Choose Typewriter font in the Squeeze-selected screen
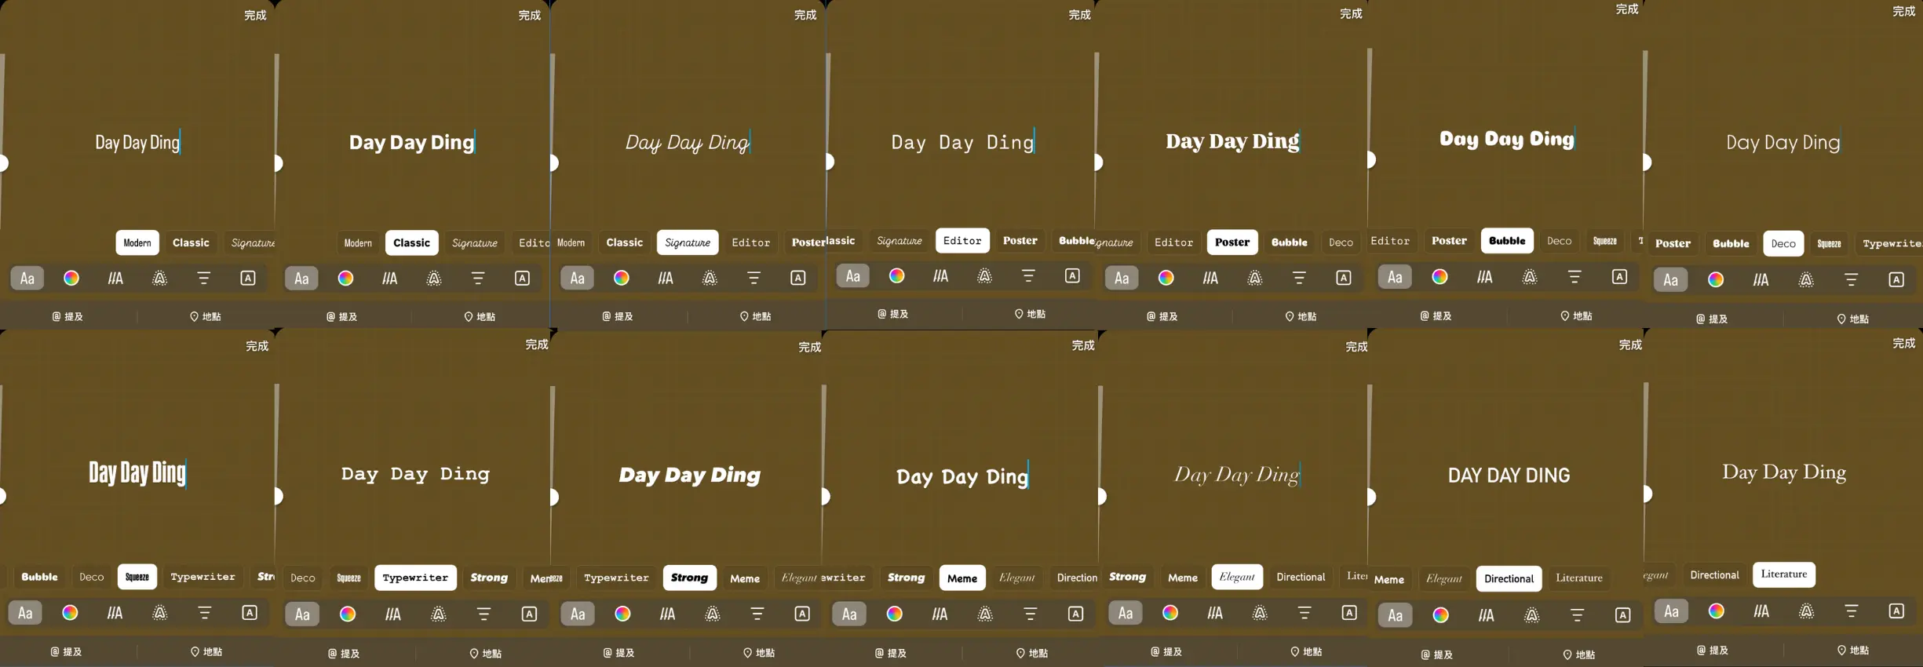This screenshot has width=1923, height=667. click(x=203, y=577)
